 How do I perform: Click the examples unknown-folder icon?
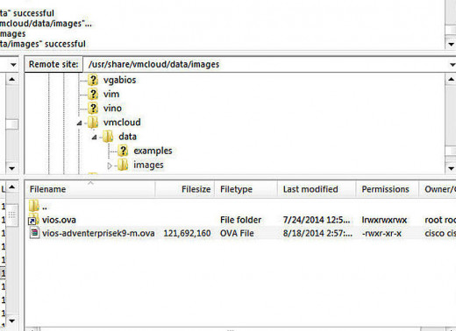(123, 151)
